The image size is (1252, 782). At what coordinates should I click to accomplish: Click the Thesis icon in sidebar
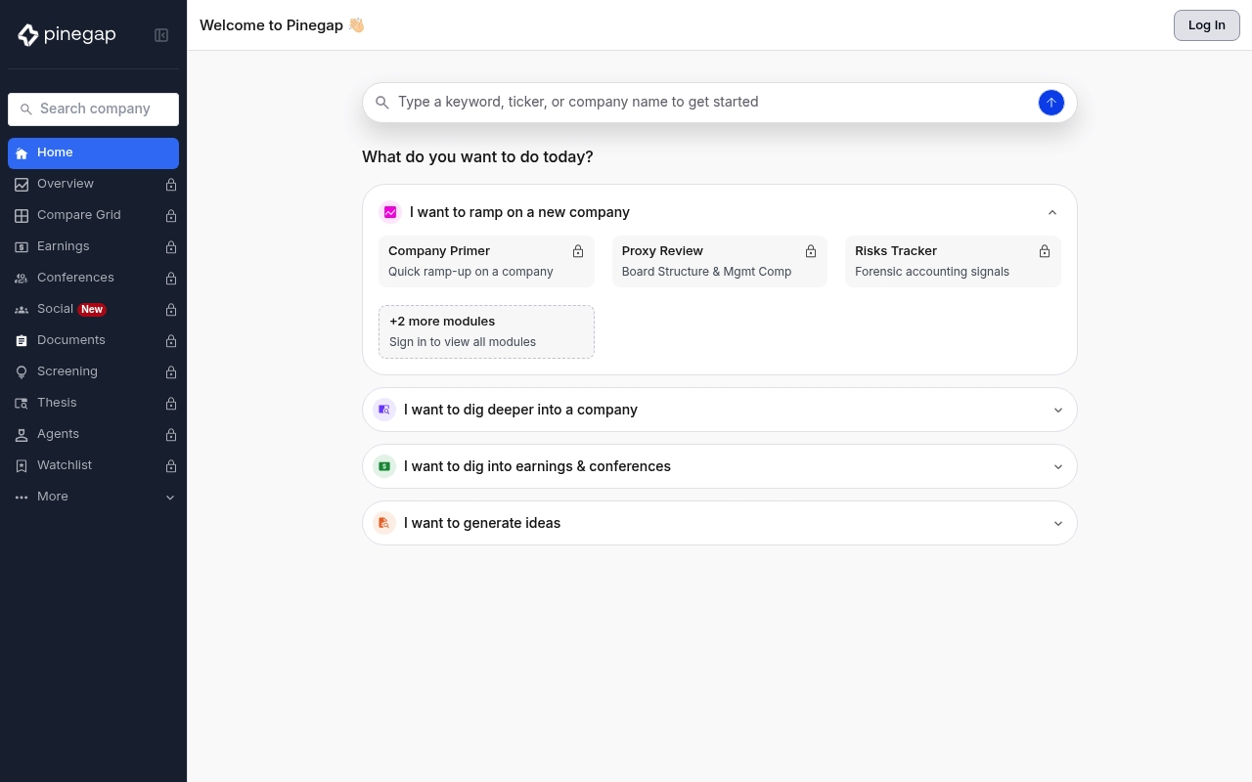[x=22, y=404]
